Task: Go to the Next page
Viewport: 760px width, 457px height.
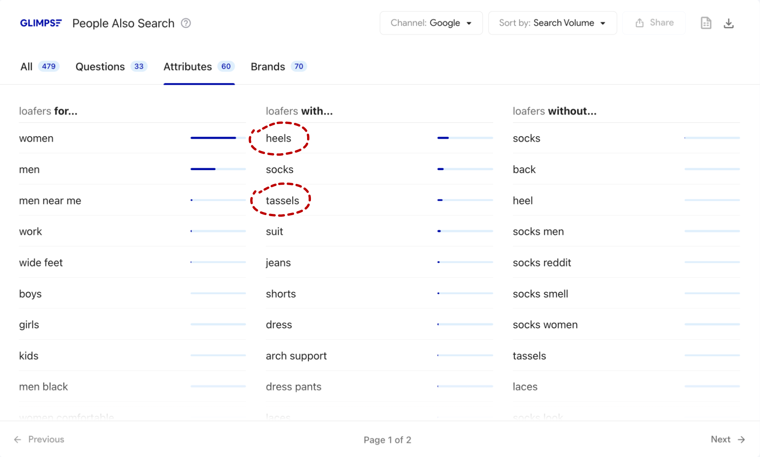Action: 728,439
